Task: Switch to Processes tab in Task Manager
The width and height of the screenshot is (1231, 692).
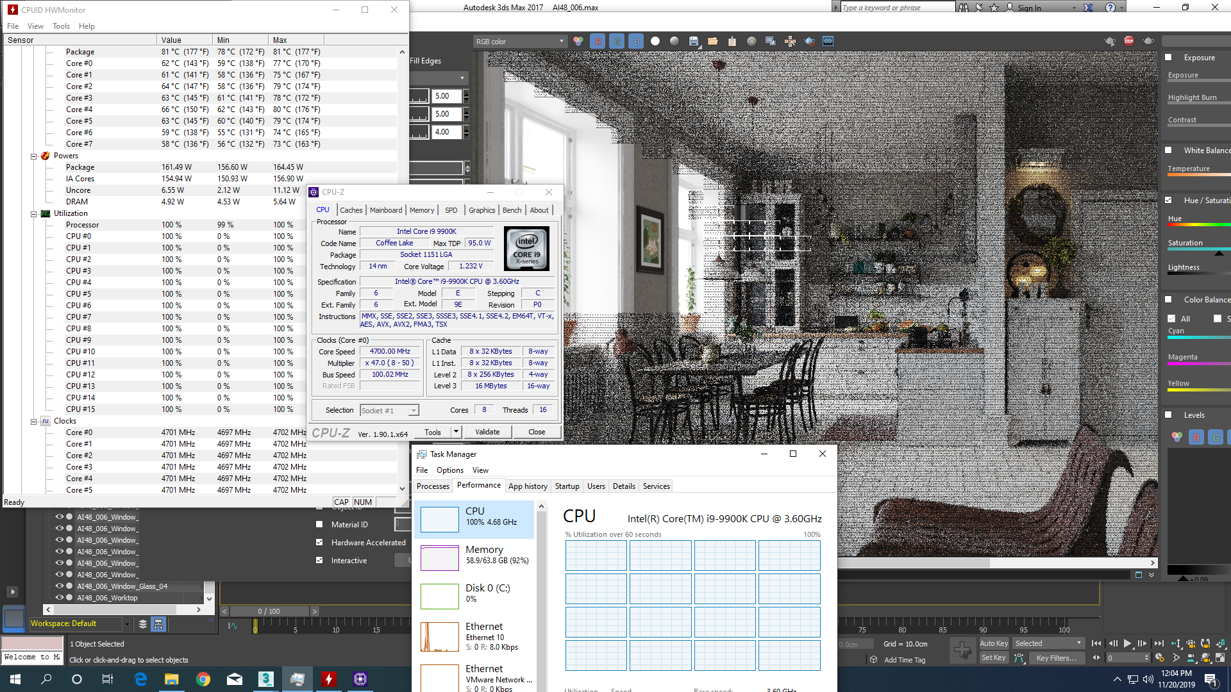Action: pos(433,486)
